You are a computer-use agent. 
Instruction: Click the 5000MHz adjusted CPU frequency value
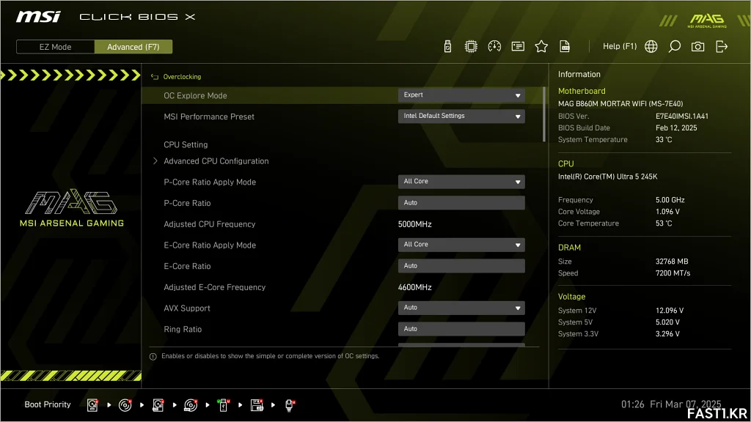(x=415, y=224)
